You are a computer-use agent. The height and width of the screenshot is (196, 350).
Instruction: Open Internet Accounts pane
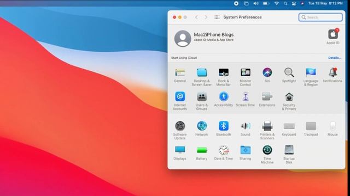[x=180, y=101]
